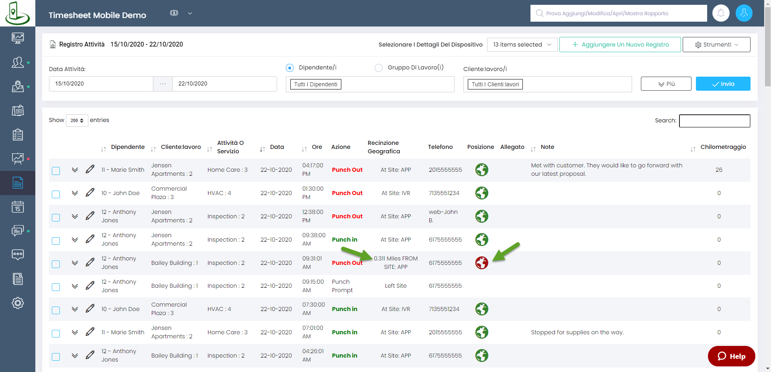This screenshot has height=372, width=771.
Task: Select the Gruppo Di Lavoro(i) radio button
Action: pos(378,68)
